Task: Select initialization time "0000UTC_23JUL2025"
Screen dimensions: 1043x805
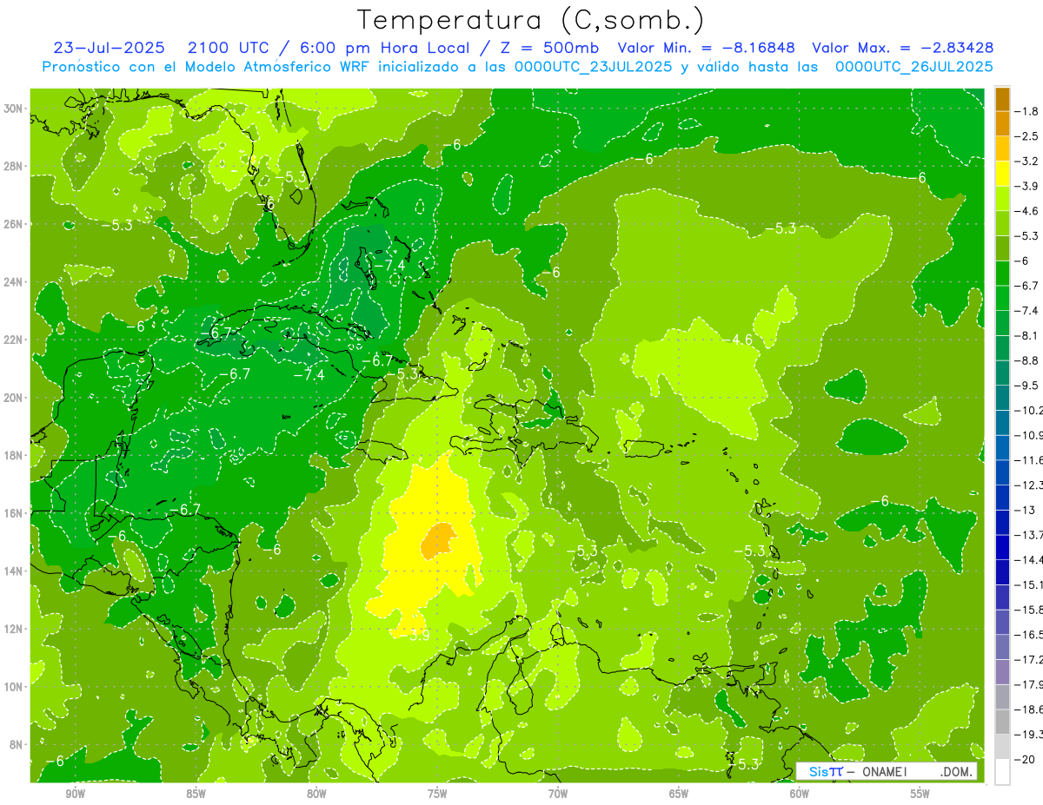Action: (x=594, y=66)
